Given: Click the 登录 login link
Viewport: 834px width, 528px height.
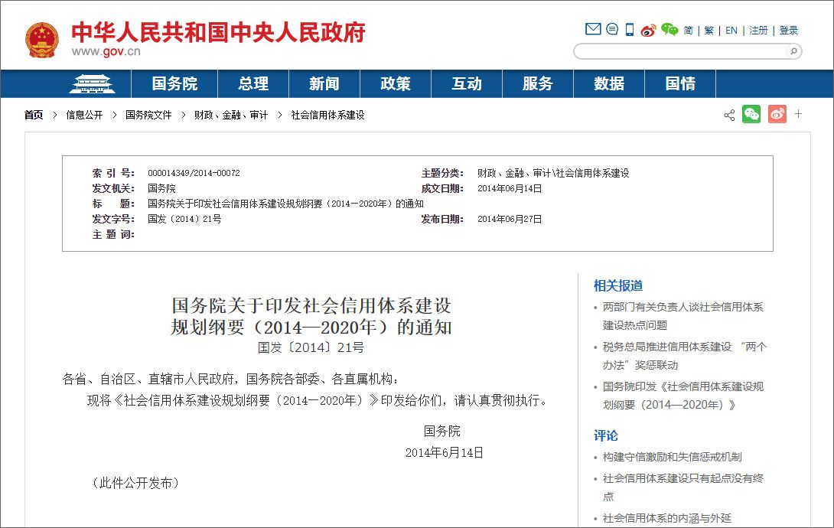Looking at the screenshot, I should pyautogui.click(x=789, y=31).
